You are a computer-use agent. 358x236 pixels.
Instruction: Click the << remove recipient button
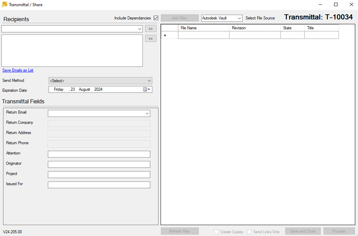coord(151,38)
